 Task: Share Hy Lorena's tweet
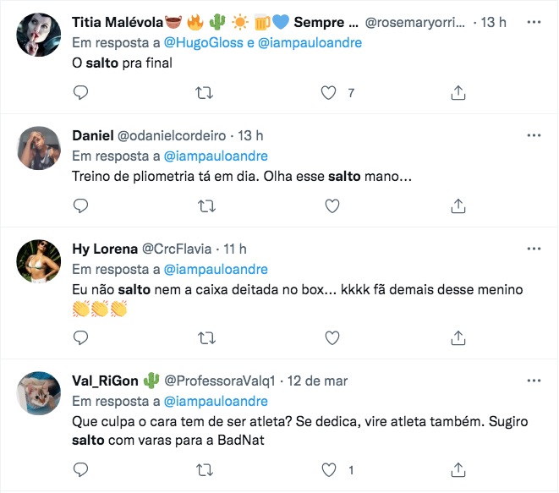point(458,338)
